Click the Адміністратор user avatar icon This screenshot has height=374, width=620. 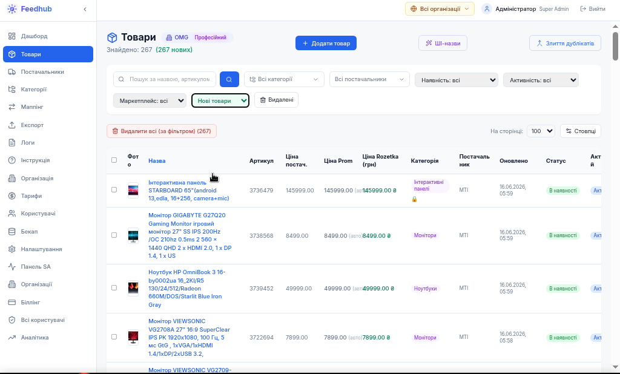tap(487, 8)
